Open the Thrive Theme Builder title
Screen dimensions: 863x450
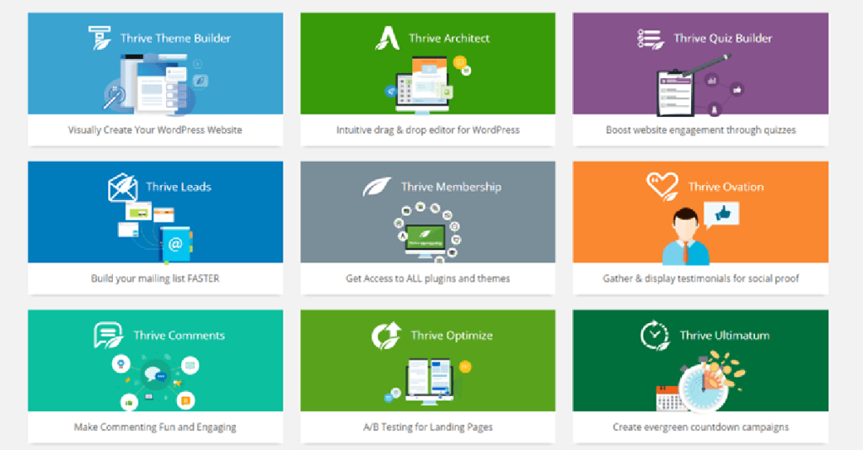pos(175,39)
